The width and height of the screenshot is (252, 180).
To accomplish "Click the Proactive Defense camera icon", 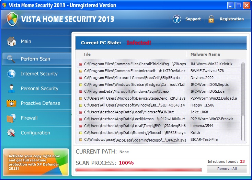I will point(11,103).
